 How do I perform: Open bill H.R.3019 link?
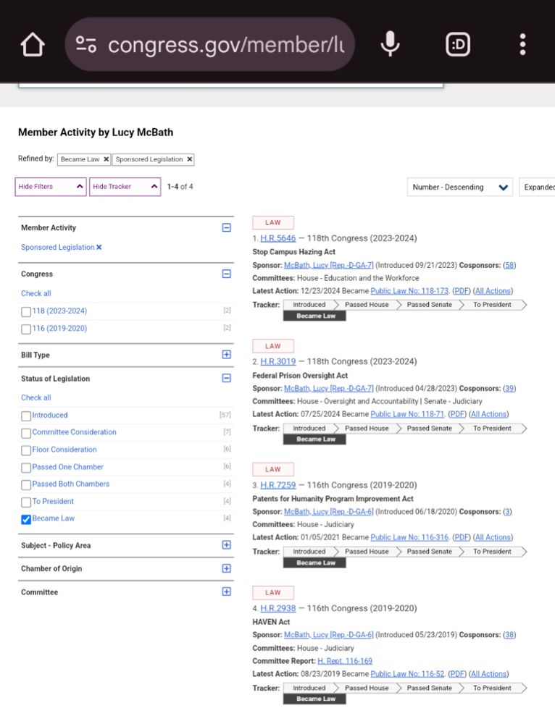(x=277, y=361)
